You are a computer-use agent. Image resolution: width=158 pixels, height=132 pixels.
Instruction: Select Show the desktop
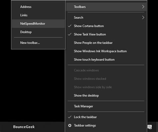click(x=106, y=95)
